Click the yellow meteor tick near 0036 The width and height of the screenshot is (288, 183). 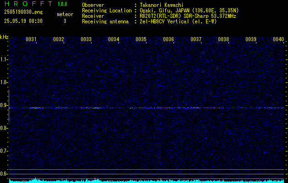(161, 180)
